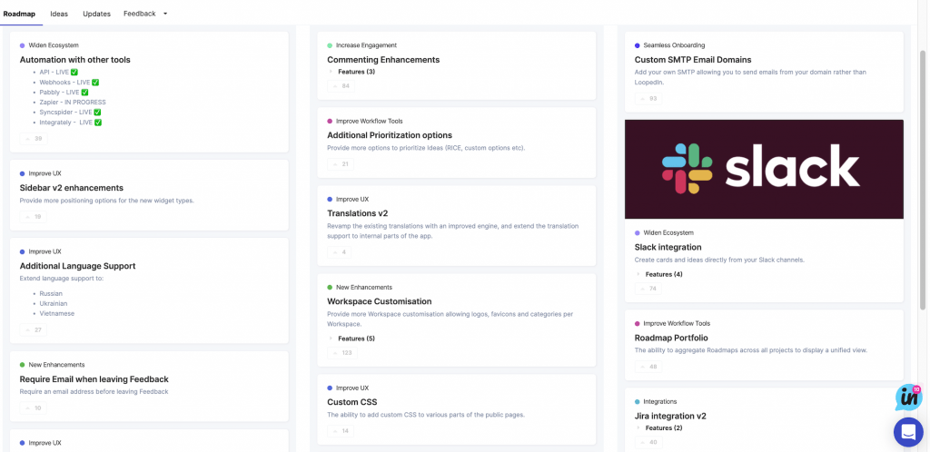Expand Features (3) under Commenting Enhancements

(352, 72)
